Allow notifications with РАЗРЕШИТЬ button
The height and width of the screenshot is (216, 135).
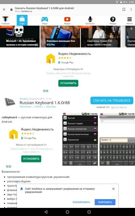[105, 202]
